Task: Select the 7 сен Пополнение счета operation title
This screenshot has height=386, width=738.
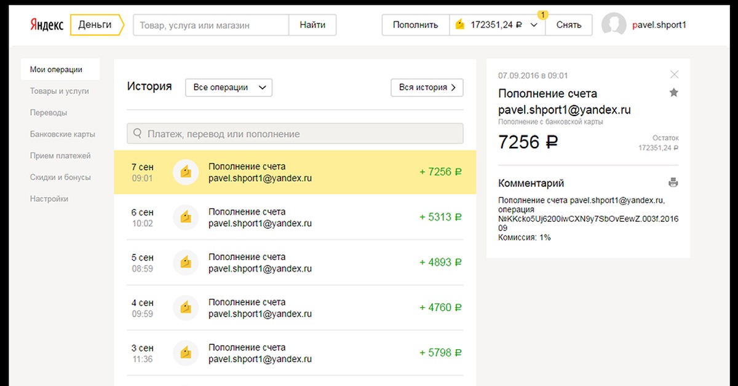Action: tap(247, 167)
